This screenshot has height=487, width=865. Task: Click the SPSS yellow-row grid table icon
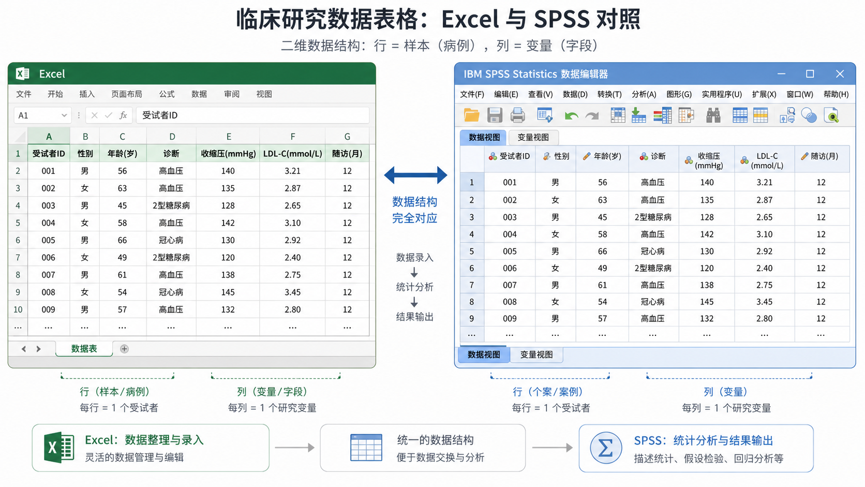[x=760, y=115]
